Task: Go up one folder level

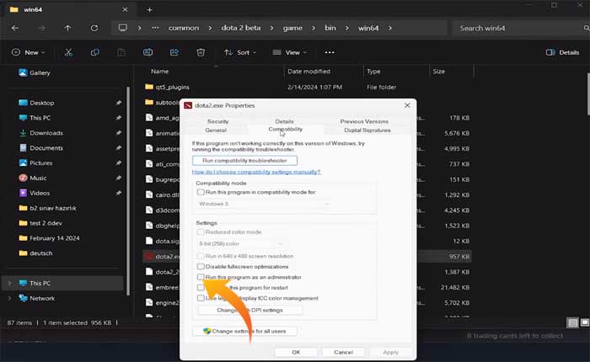Action: click(67, 28)
